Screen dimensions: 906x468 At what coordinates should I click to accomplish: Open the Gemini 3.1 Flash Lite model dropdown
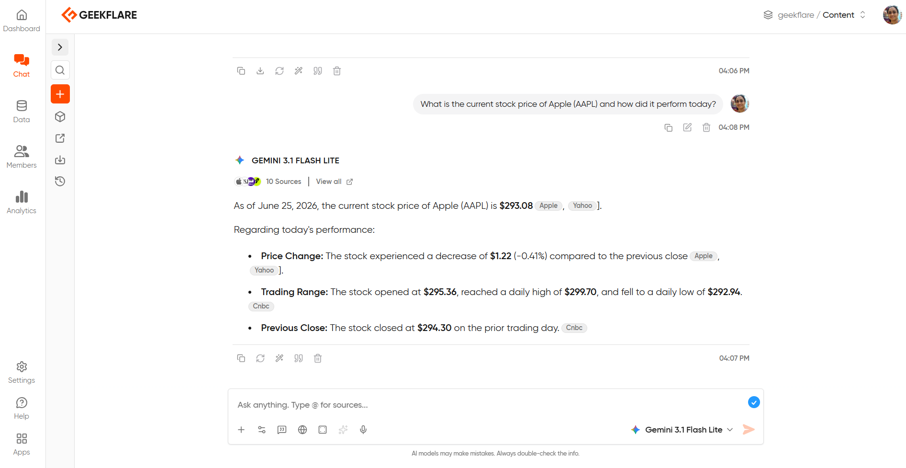point(682,430)
